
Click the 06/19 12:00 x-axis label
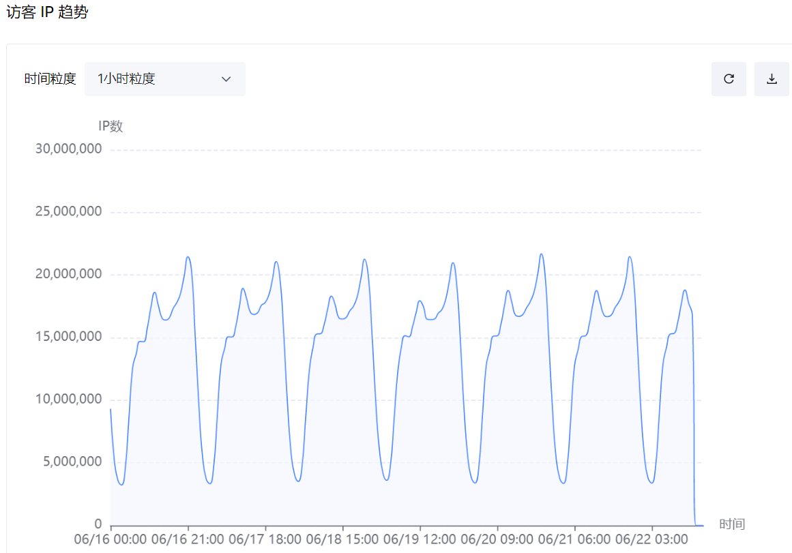click(420, 539)
